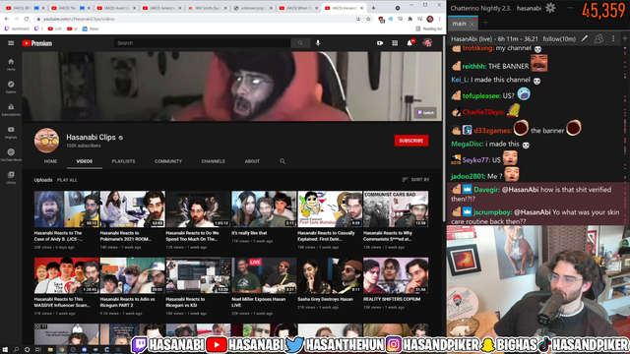Open Subscriptions in the YouTube sidebar

[11, 109]
